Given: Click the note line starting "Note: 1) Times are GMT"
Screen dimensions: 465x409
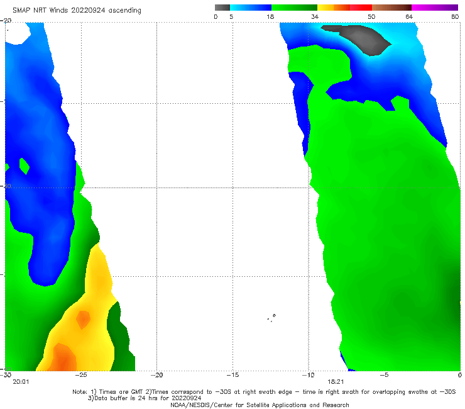Looking at the screenshot, I should pos(264,392).
